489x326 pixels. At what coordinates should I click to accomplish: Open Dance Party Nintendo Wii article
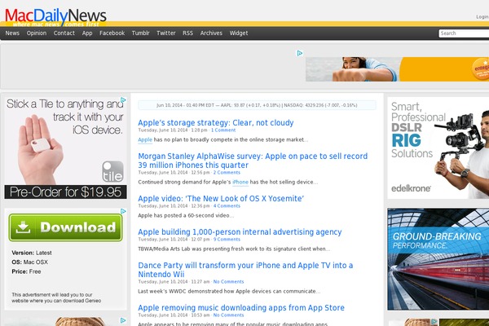tap(245, 270)
